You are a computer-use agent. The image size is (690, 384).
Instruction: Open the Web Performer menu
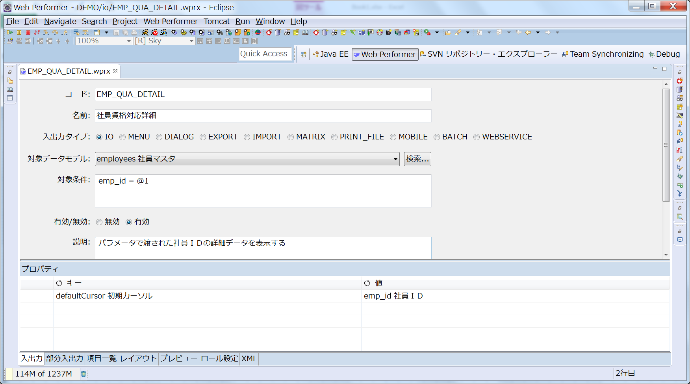click(x=170, y=21)
